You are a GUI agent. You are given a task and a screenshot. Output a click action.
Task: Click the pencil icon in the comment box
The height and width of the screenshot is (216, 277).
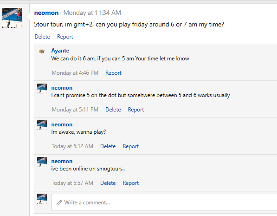tap(59, 203)
